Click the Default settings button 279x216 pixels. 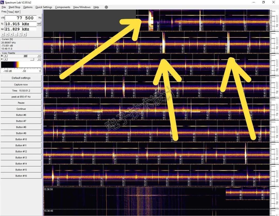point(21,78)
